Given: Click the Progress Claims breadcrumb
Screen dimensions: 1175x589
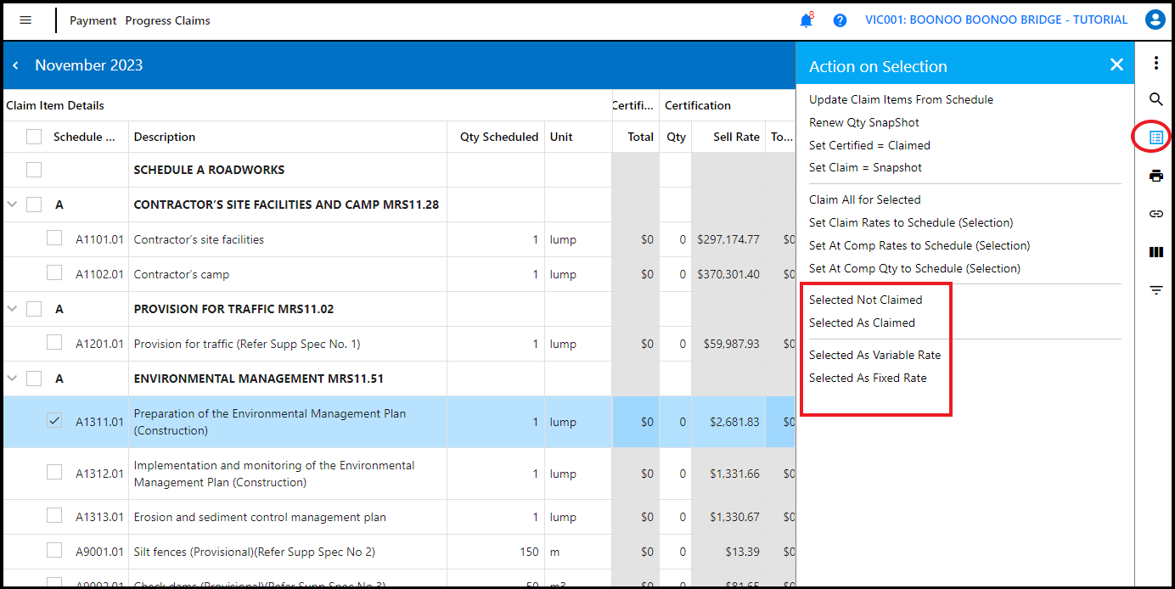Looking at the screenshot, I should click(x=167, y=20).
